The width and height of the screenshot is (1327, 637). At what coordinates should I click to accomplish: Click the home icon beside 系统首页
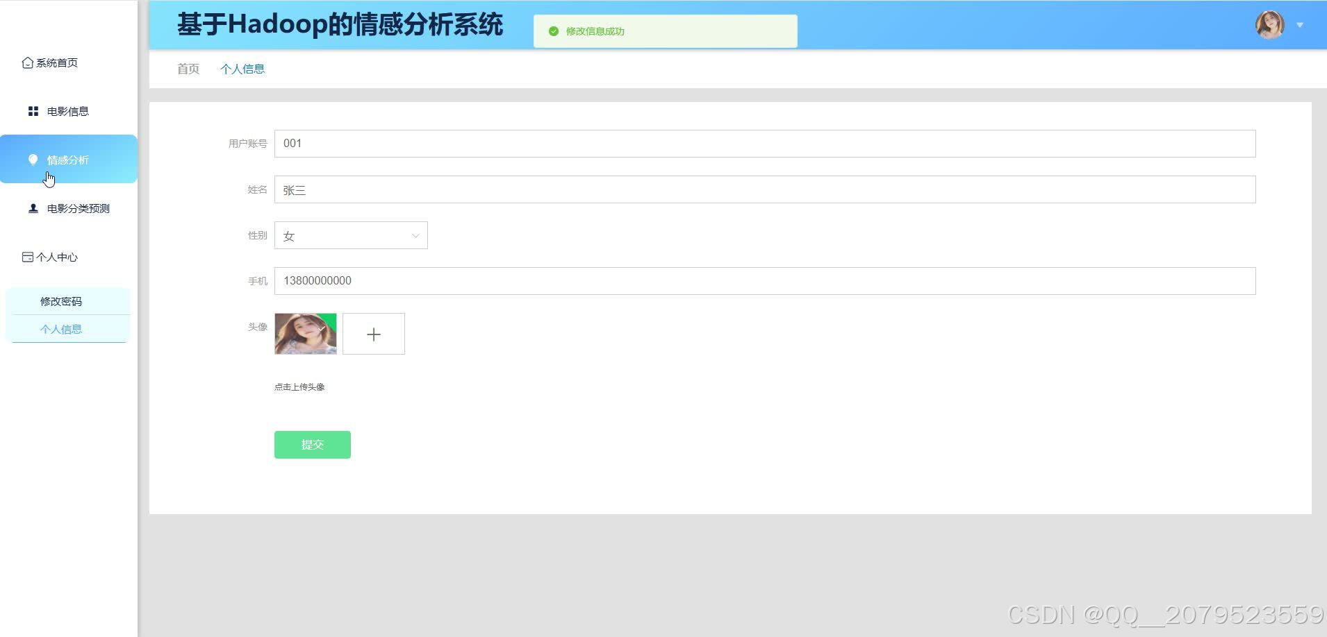pyautogui.click(x=28, y=62)
